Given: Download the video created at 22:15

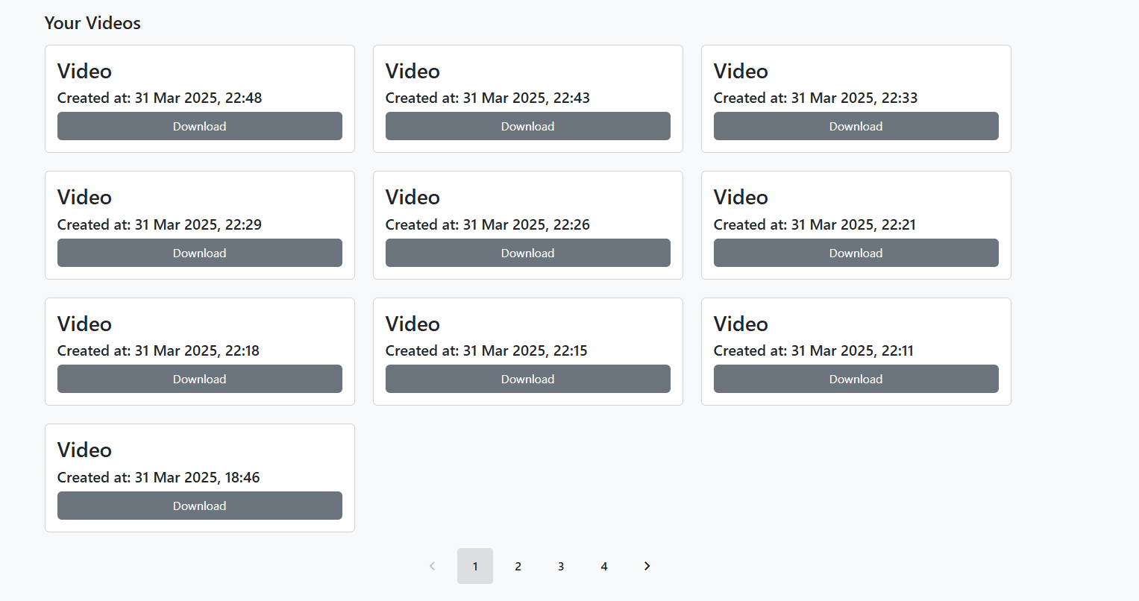Looking at the screenshot, I should 527,379.
